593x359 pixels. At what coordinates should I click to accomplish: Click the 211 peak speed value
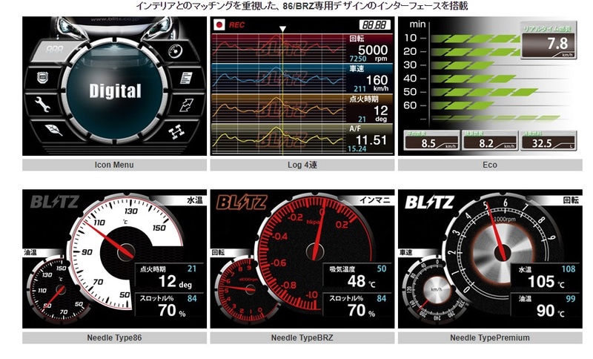(x=360, y=89)
